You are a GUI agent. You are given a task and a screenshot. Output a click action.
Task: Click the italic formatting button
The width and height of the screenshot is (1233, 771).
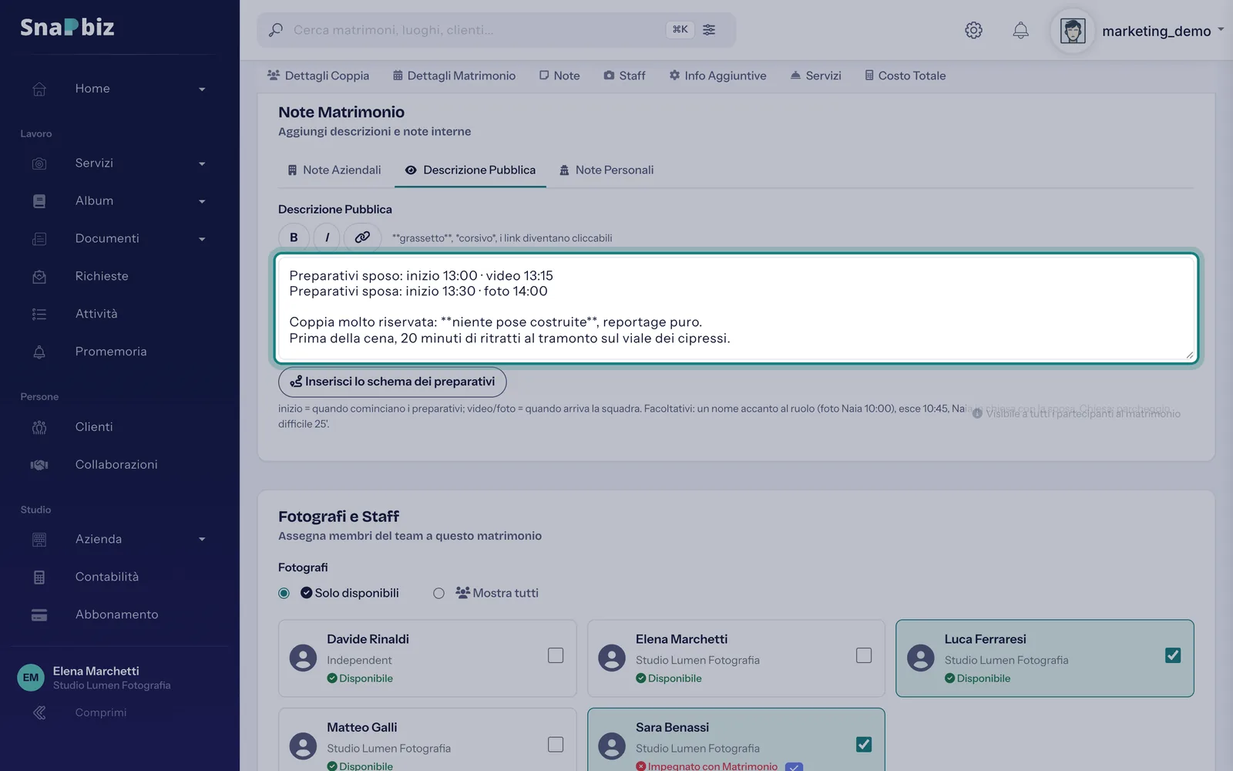(x=327, y=237)
